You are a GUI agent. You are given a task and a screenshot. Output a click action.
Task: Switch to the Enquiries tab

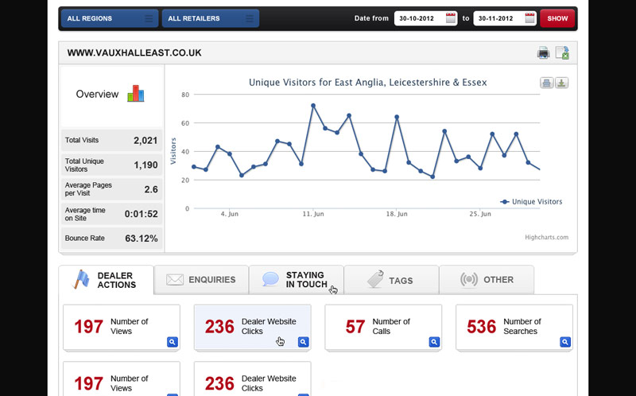pyautogui.click(x=201, y=280)
